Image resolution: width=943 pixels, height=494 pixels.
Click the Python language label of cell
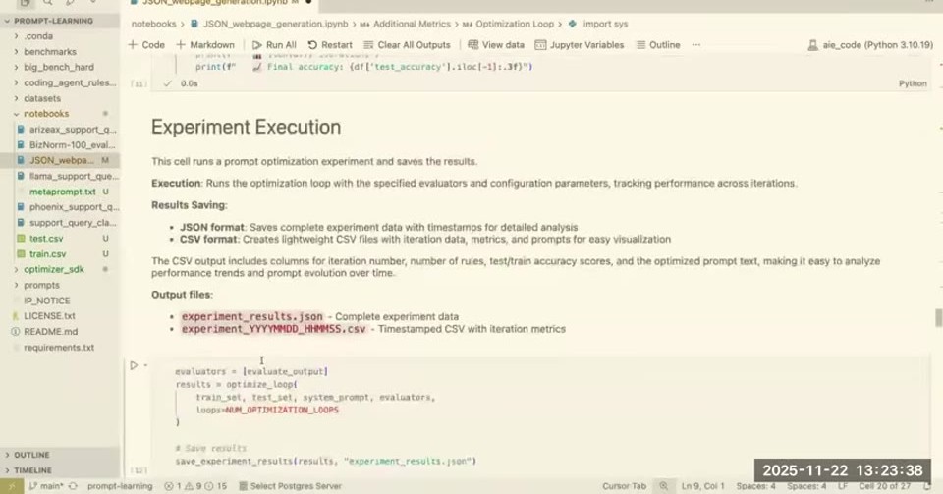(x=913, y=83)
